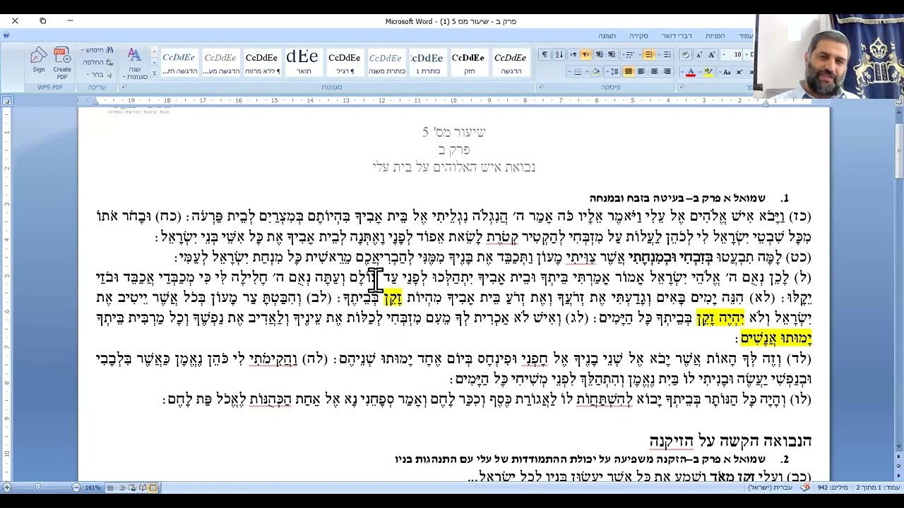Open the Mailings (דברי דואר) ribbon tab

[677, 36]
